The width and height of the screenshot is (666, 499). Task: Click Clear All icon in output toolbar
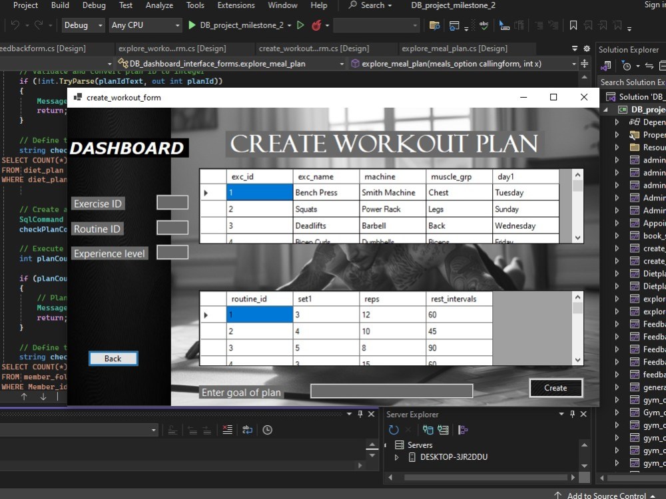click(228, 430)
